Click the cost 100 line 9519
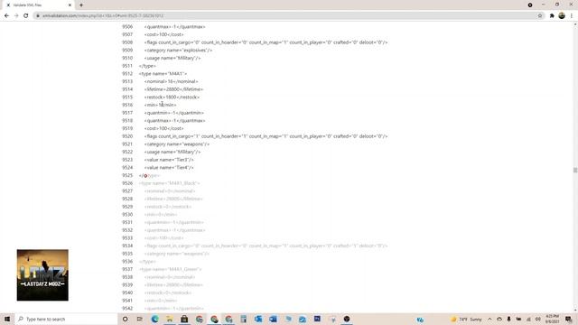 [163, 128]
